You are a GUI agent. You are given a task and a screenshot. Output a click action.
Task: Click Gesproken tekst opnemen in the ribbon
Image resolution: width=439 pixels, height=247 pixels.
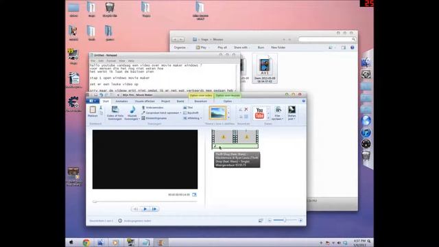(x=162, y=113)
